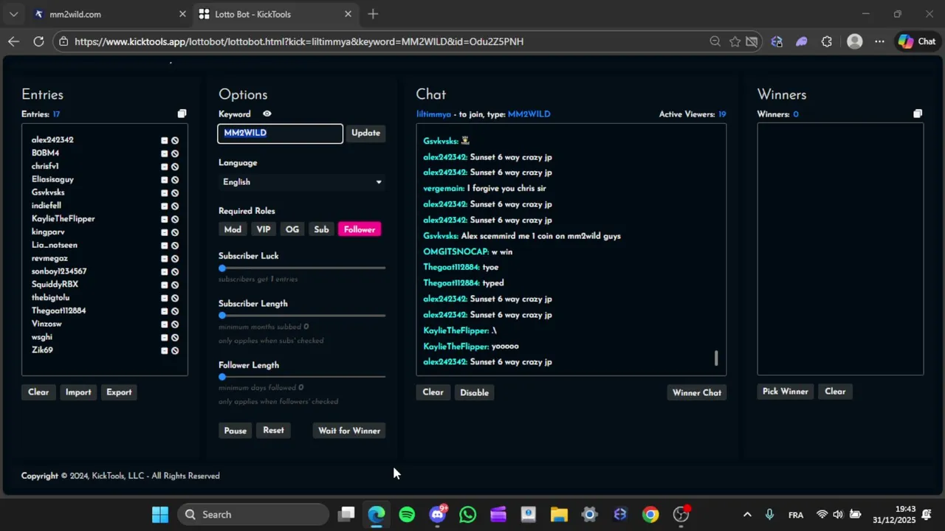Viewport: 945px width, 531px height.
Task: Toggle the VIP required role
Action: (264, 229)
